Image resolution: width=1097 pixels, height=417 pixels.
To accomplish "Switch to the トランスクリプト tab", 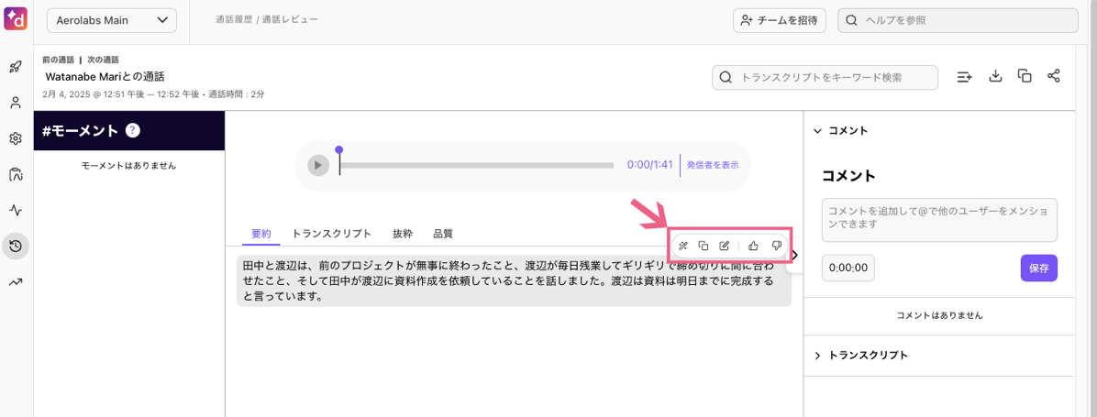I will pyautogui.click(x=332, y=234).
